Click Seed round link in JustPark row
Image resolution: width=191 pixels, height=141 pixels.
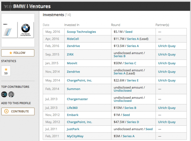pos(149,129)
